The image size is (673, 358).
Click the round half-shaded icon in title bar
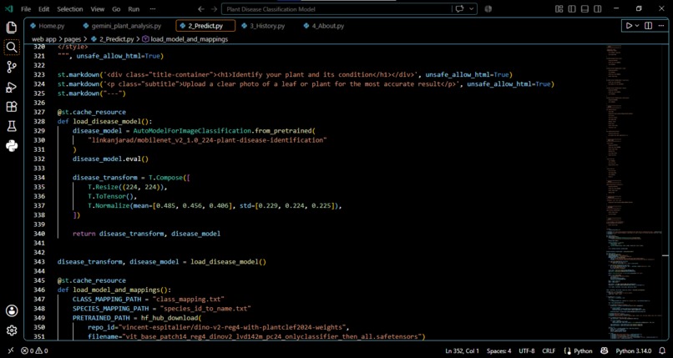click(x=488, y=9)
